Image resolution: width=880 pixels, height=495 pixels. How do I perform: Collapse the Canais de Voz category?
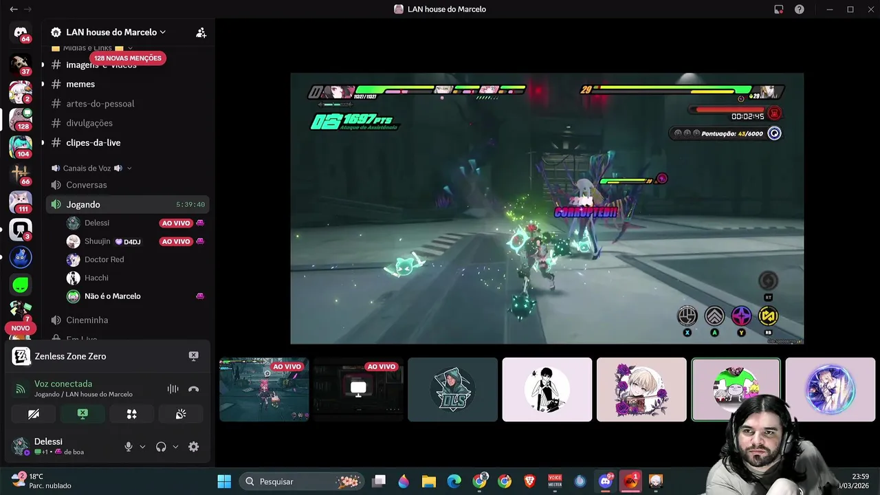coord(91,168)
